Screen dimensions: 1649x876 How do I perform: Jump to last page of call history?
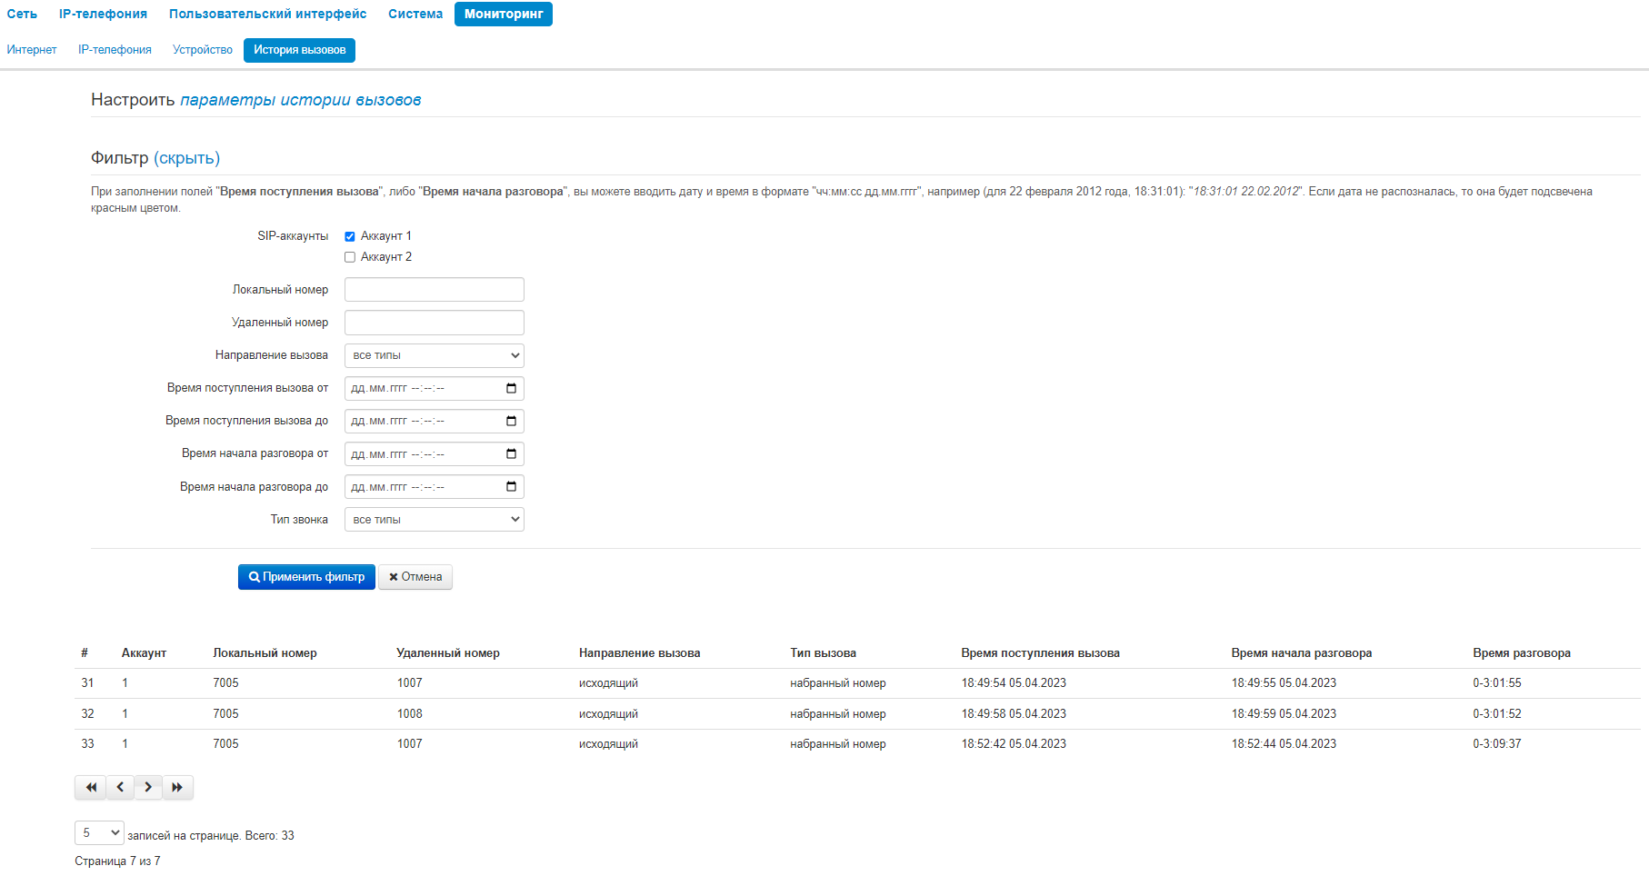177,787
